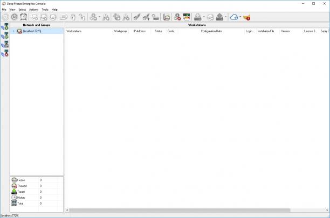Open dropdown arrow beside uninstall tray icon
Image resolution: width=330 pixels, height=218 pixels.
pos(225,17)
